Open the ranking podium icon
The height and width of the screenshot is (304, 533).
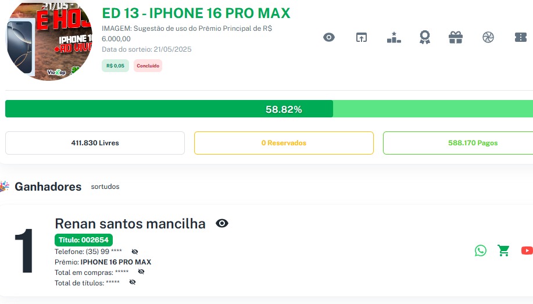(x=394, y=38)
